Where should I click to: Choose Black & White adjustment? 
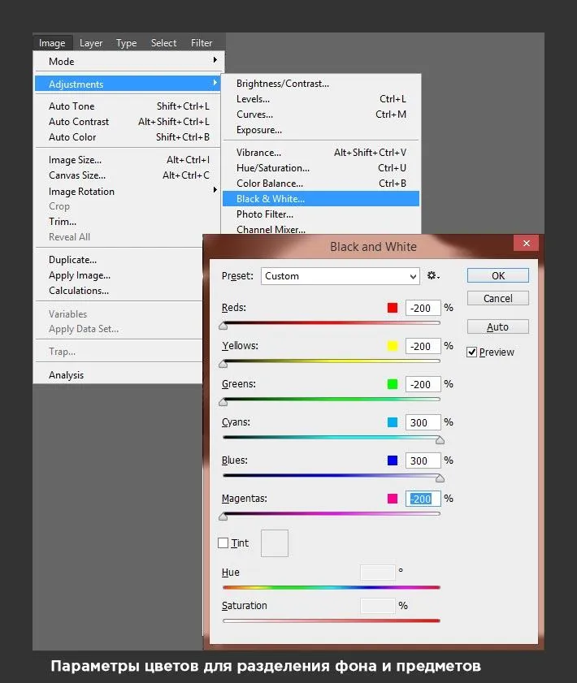pos(321,199)
